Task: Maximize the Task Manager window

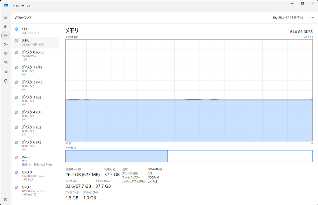Action: (x=302, y=3)
